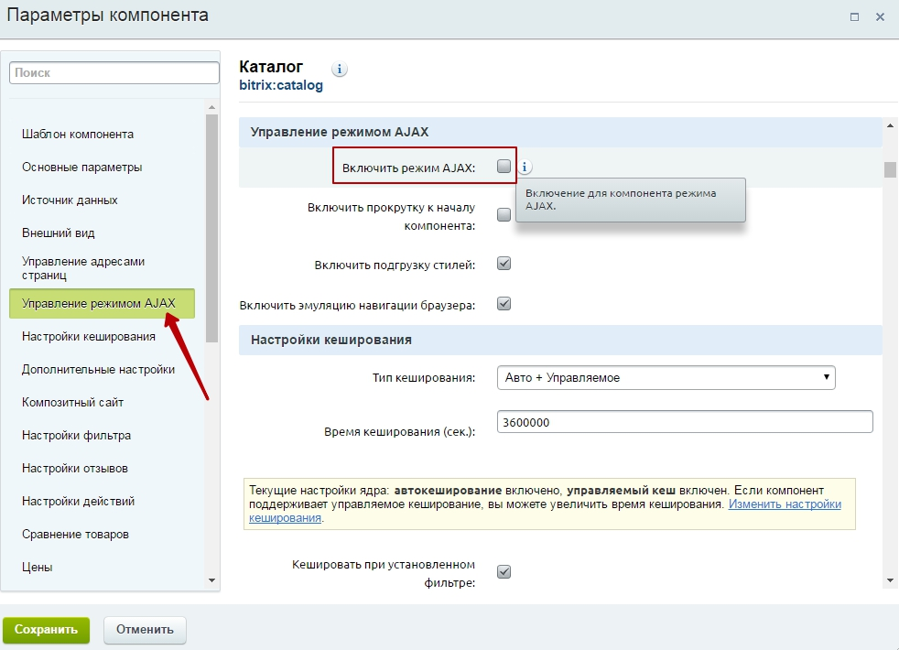
Task: Click sidebar scroll up arrow
Action: (x=212, y=106)
